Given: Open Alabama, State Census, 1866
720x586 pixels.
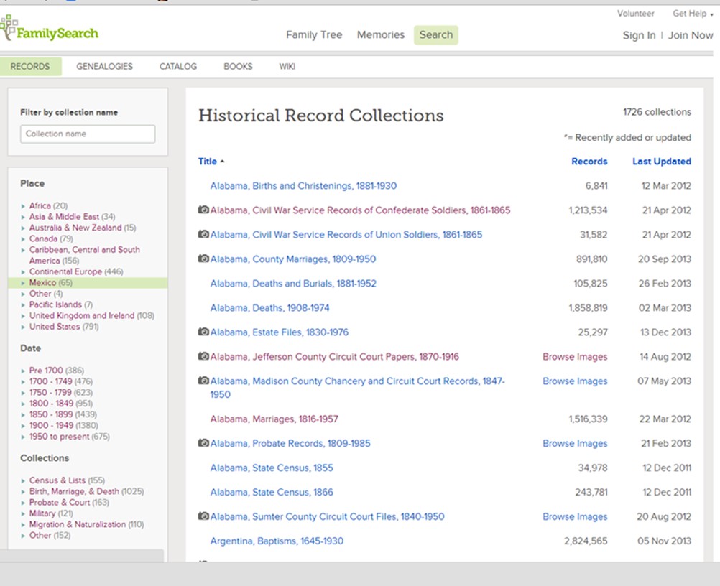Looking at the screenshot, I should (x=272, y=492).
